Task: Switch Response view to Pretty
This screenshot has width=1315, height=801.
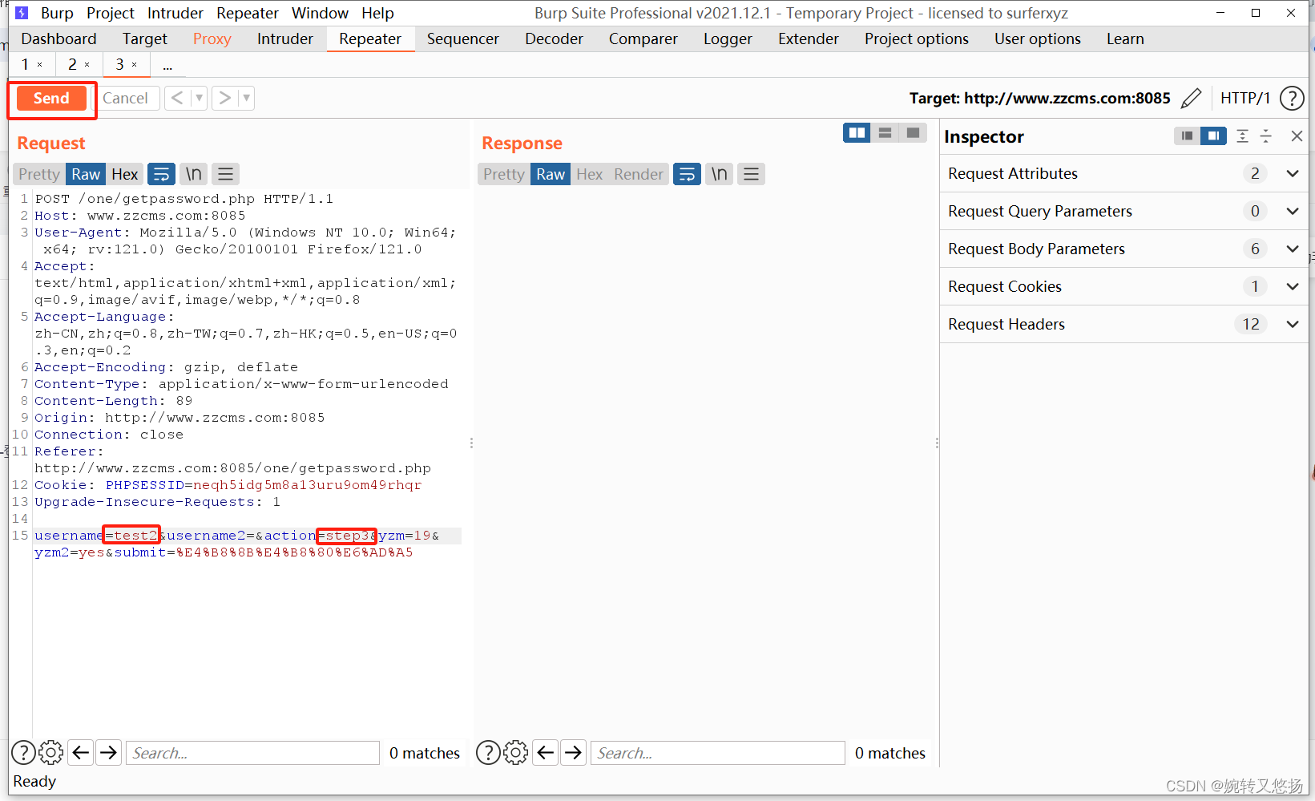Action: (x=504, y=174)
